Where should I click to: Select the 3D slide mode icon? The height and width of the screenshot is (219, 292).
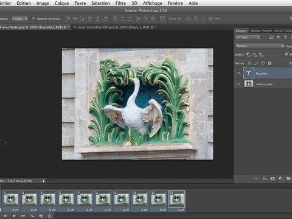pos(210,19)
